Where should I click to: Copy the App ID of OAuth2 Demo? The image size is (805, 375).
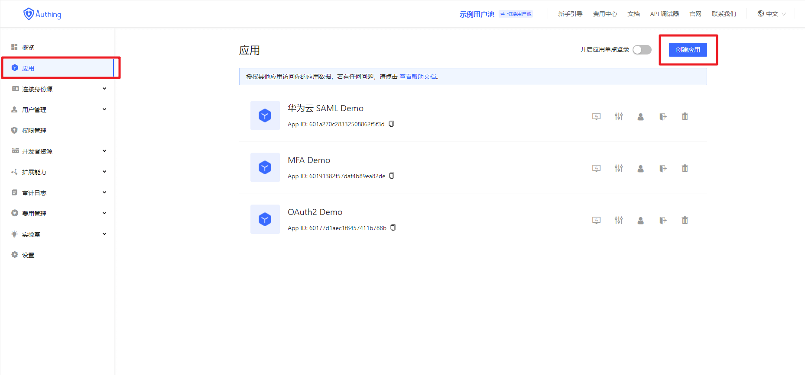[393, 228]
